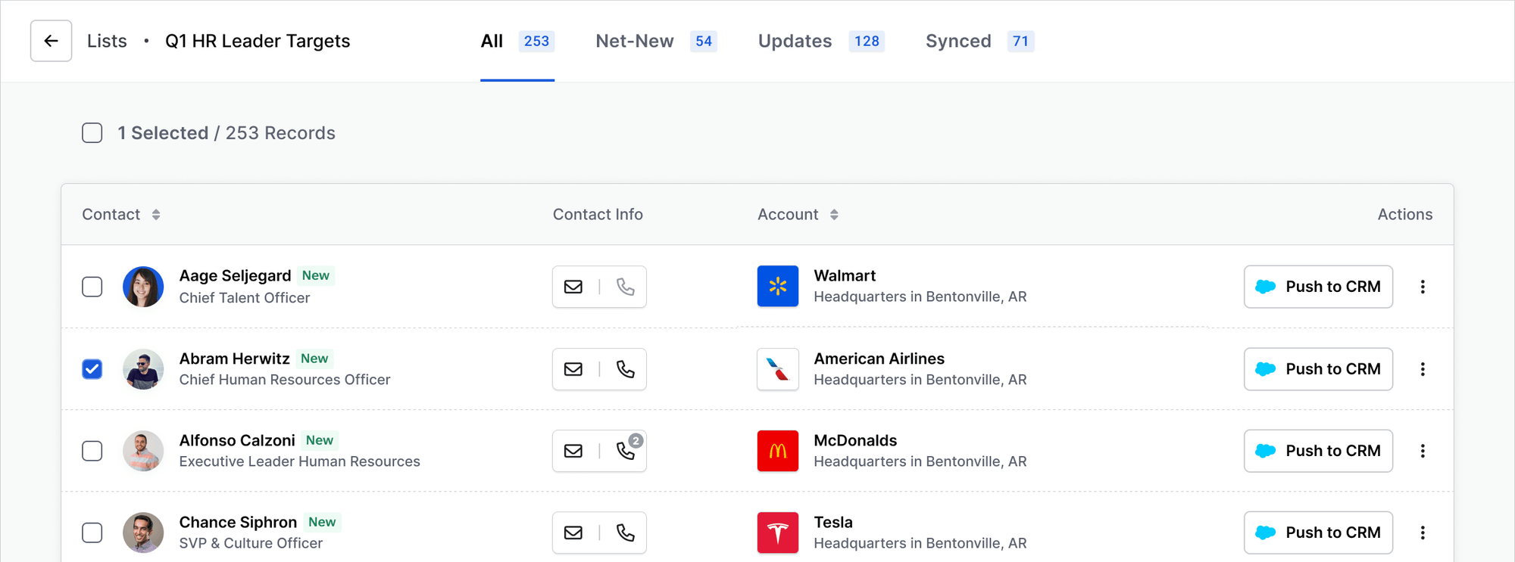Sort by the Contact column arrows
Screen dimensions: 1515x562
coord(156,215)
